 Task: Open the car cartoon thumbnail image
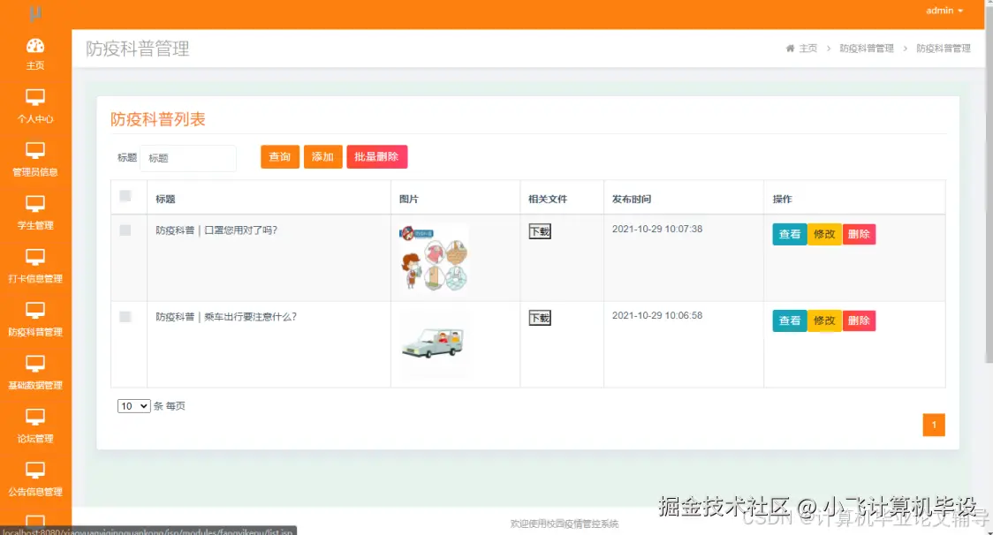[x=434, y=343]
